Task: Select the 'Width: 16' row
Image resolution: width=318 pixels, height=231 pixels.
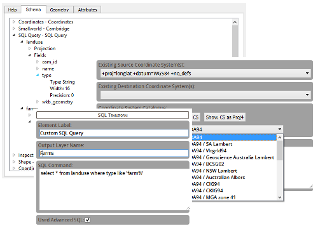Action: tap(60, 88)
